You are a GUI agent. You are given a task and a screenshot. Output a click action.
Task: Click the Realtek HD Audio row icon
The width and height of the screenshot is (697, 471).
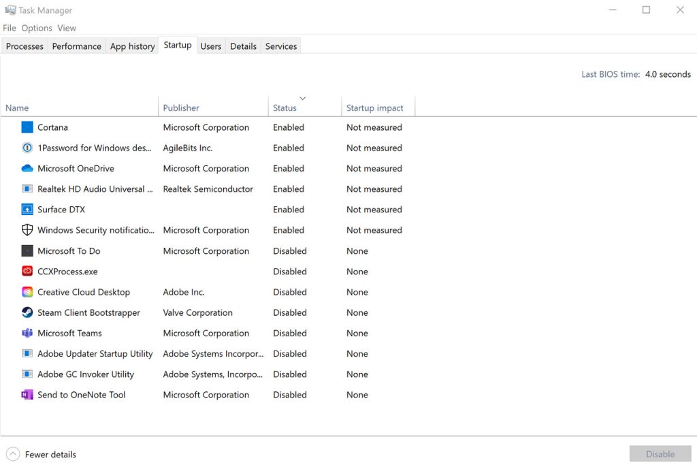coord(27,189)
